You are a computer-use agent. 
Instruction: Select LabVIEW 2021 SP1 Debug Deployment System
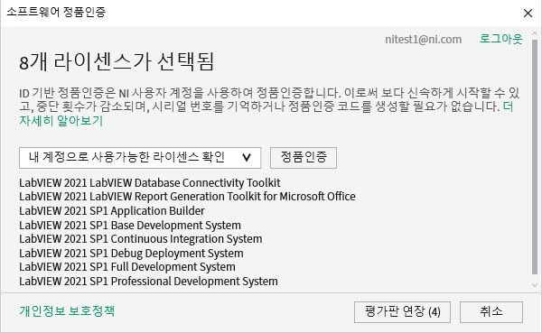tap(131, 254)
